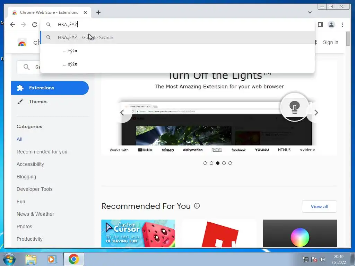Image resolution: width=355 pixels, height=266 pixels.
Task: Click the View all button
Action: point(319,206)
